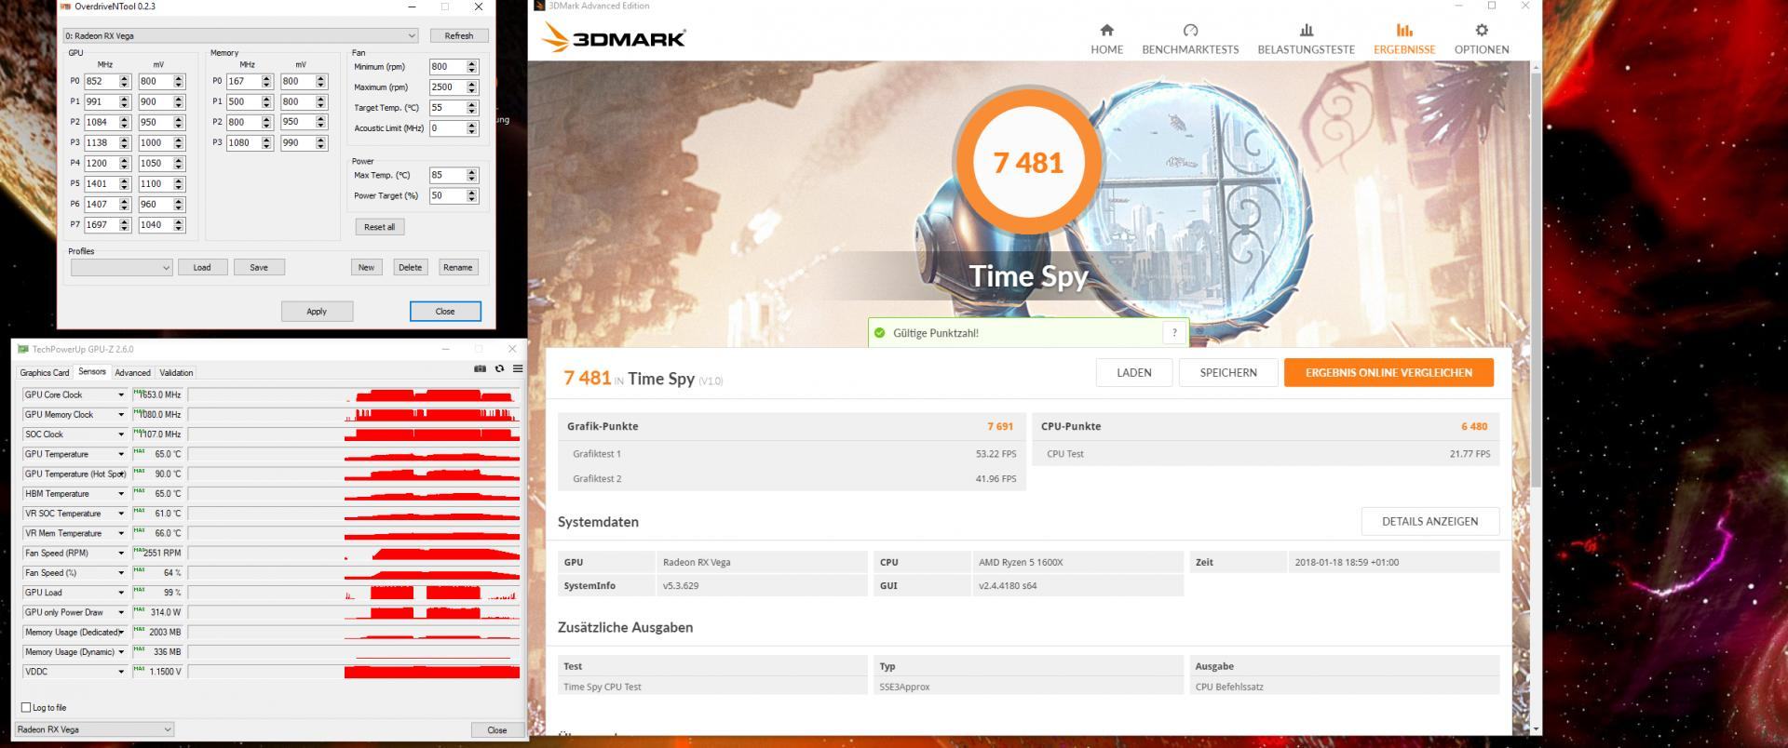Click the Memory P3 MHz field showing 1080
This screenshot has width=1788, height=748.
point(243,142)
